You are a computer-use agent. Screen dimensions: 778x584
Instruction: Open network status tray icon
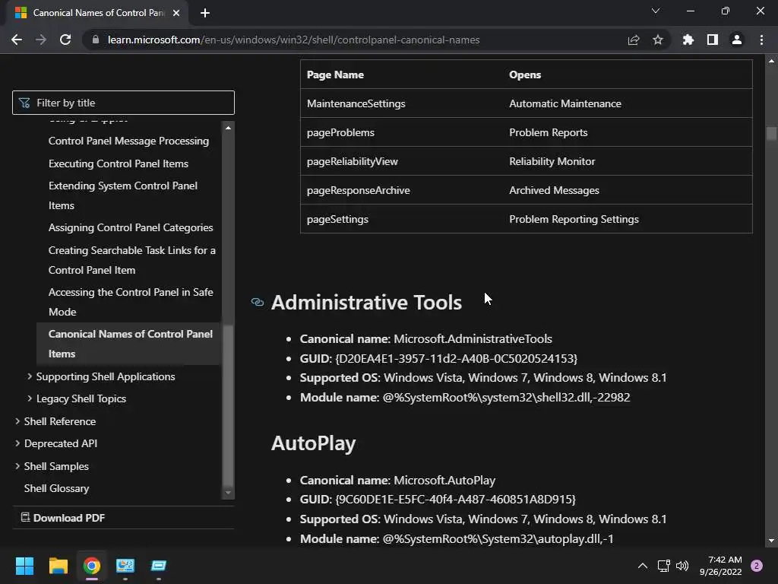(x=663, y=566)
